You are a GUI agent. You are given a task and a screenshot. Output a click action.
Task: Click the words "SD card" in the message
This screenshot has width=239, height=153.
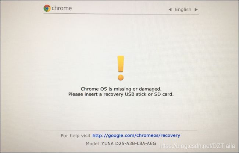164,94
